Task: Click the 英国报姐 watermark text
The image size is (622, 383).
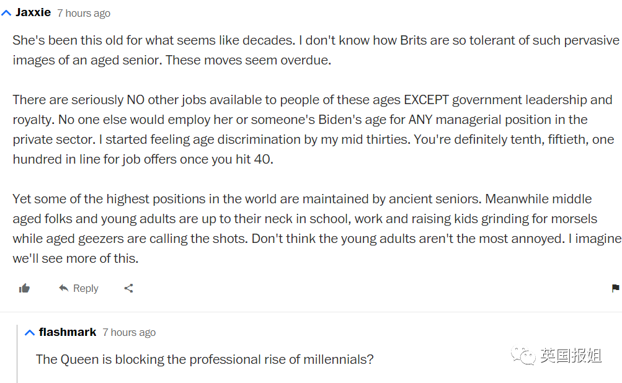Action: 571,356
